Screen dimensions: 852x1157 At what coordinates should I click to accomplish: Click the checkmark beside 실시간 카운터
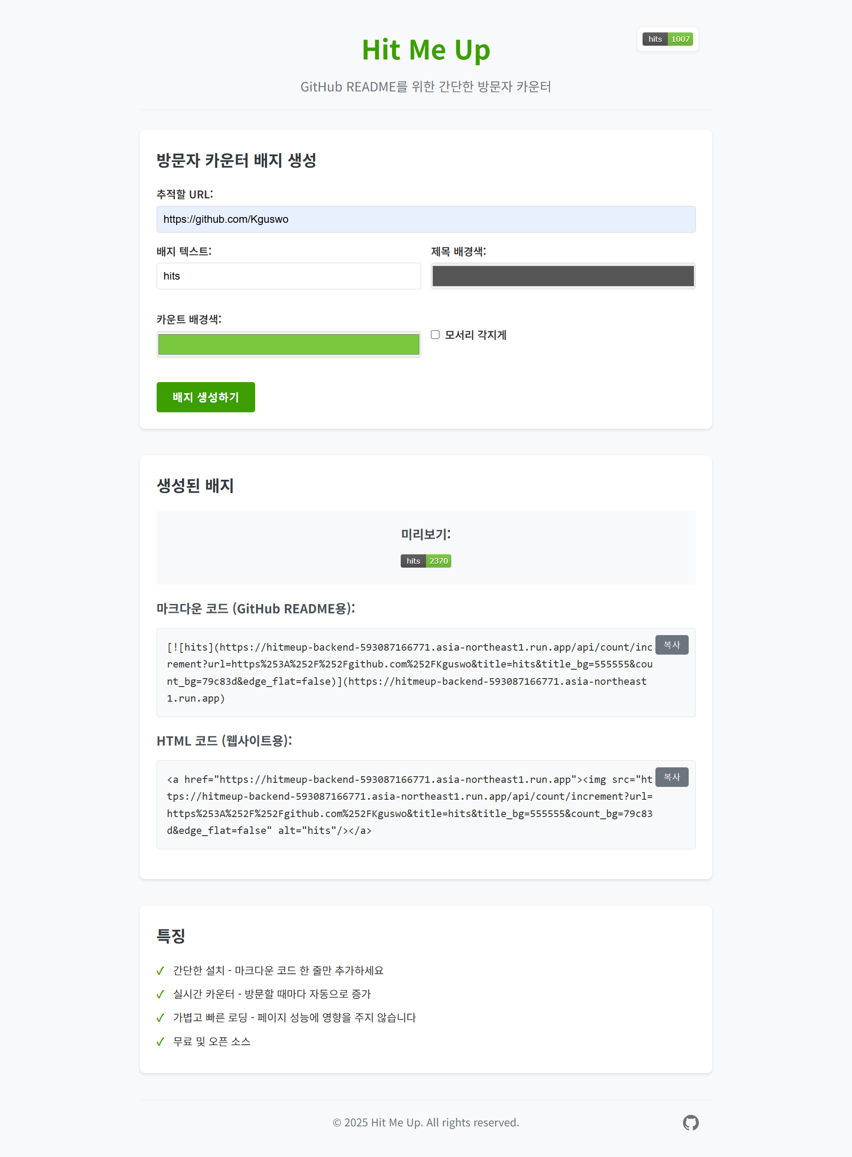tap(160, 994)
